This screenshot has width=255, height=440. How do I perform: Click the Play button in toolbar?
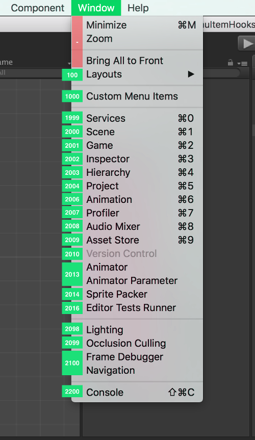coord(246,43)
